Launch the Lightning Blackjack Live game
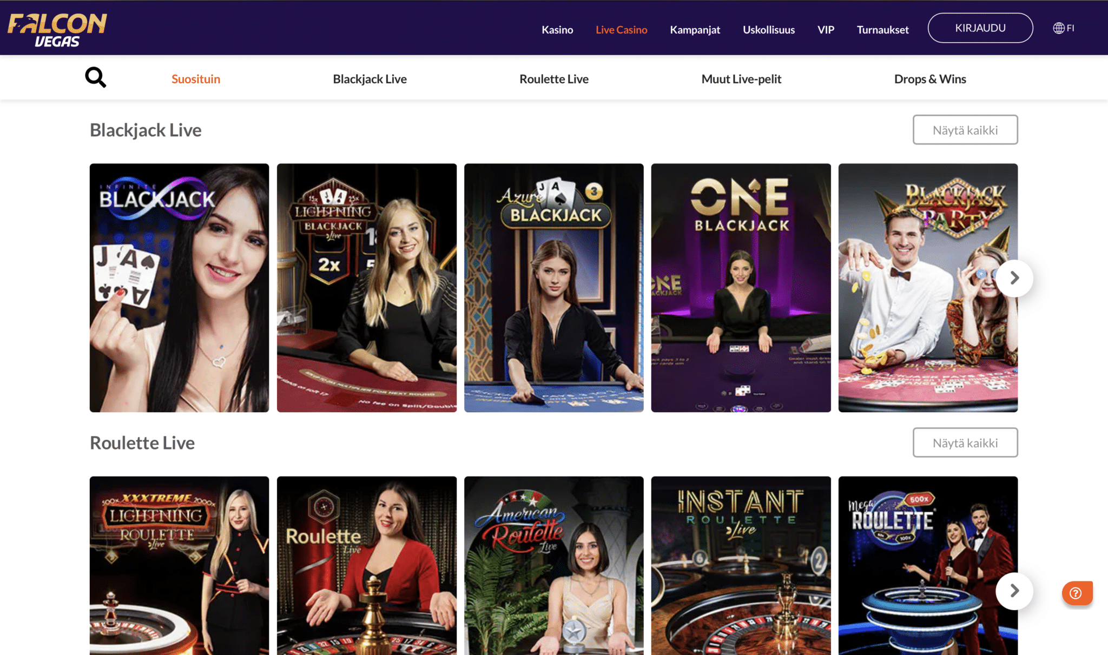 pos(367,288)
